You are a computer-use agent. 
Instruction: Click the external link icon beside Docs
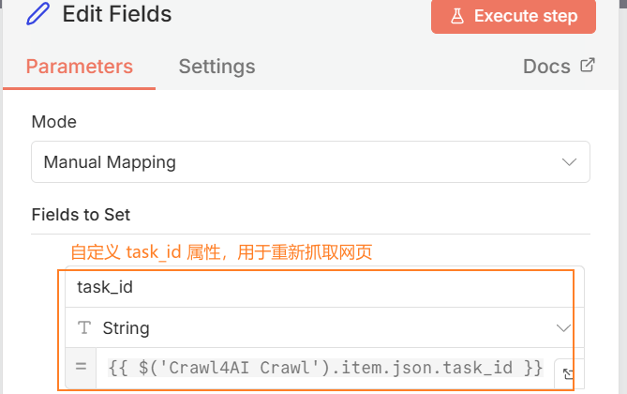(588, 66)
